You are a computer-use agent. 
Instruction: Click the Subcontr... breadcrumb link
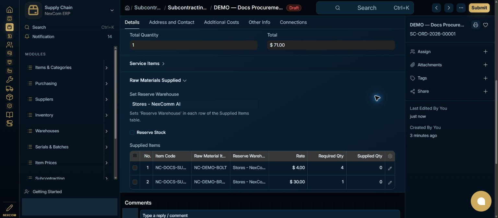(x=147, y=8)
